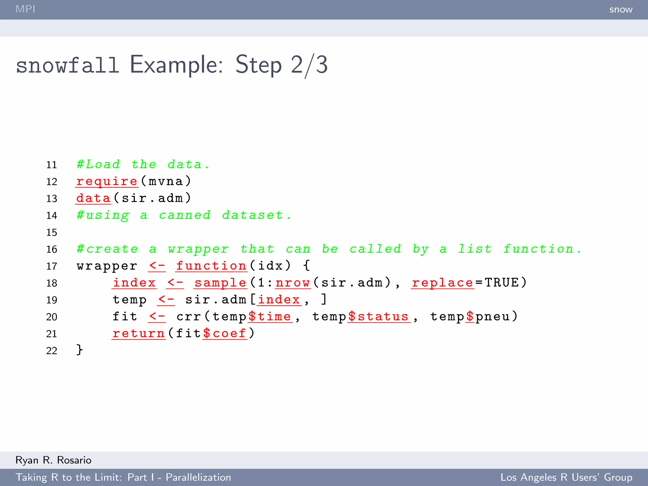Click 'index' variable on line 18
This screenshot has width=648, height=486.
click(134, 283)
